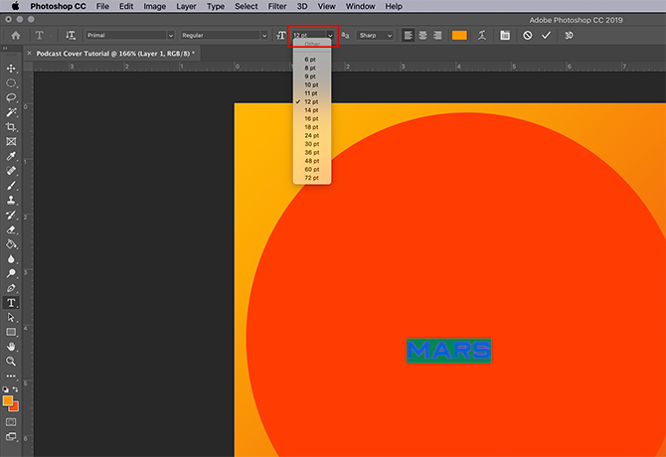Cancel current edits with the circle-slash icon

527,35
